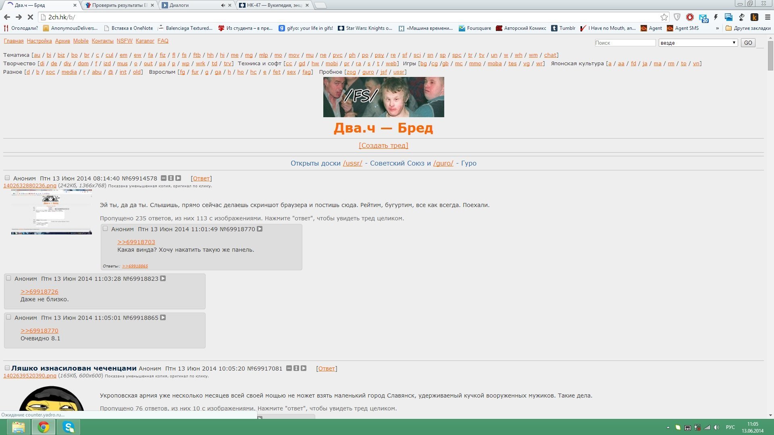Open Skype from the Windows taskbar

[69, 427]
